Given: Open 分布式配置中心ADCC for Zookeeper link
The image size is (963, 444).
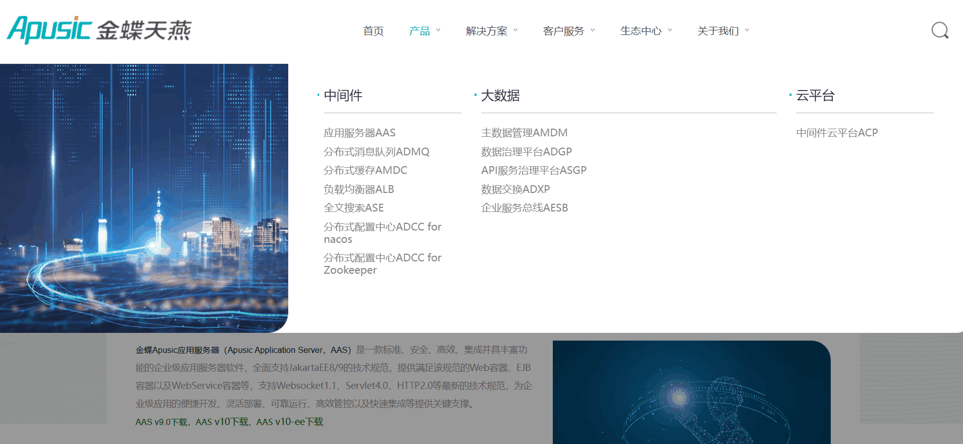Looking at the screenshot, I should click(x=382, y=264).
